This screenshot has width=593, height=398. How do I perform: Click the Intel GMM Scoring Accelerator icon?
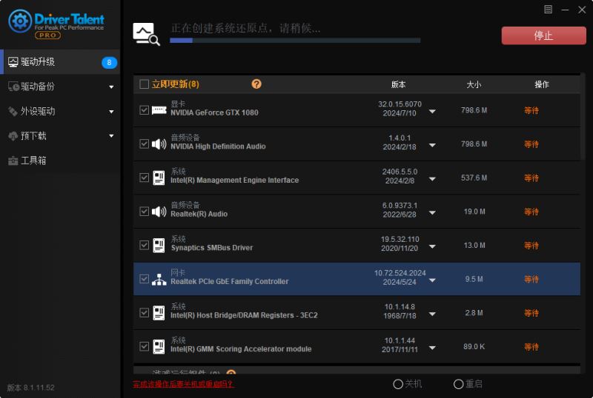pyautogui.click(x=159, y=347)
